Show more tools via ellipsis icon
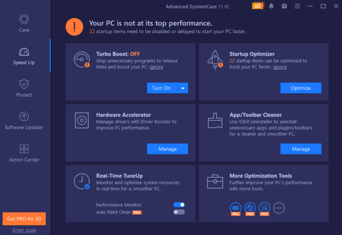 click(x=279, y=208)
